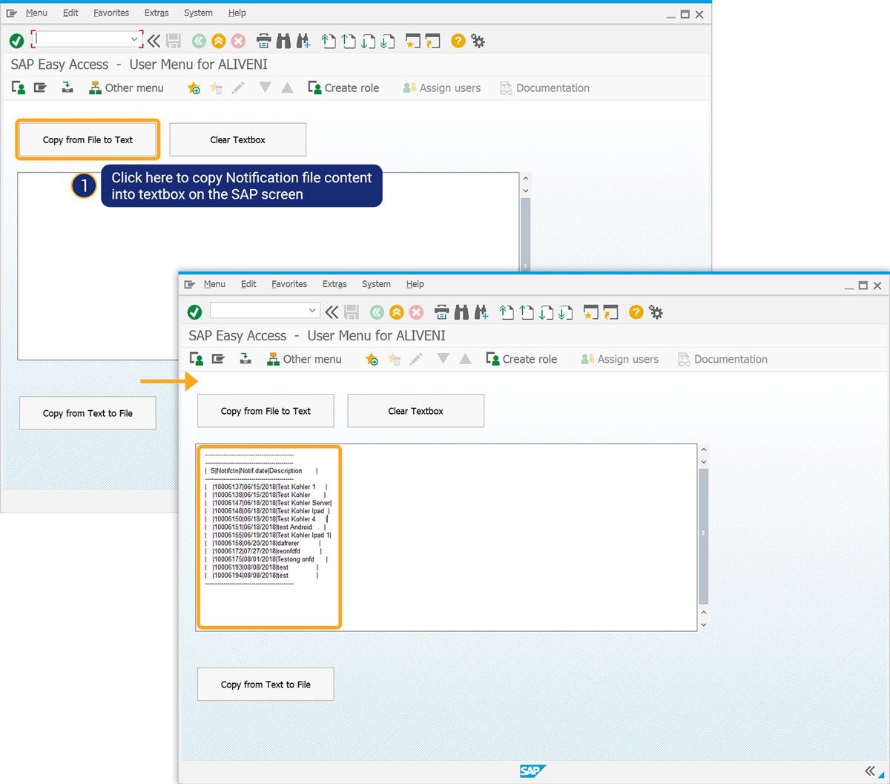Image resolution: width=890 pixels, height=784 pixels.
Task: Click Print icon in front window toolbar
Action: tap(441, 312)
